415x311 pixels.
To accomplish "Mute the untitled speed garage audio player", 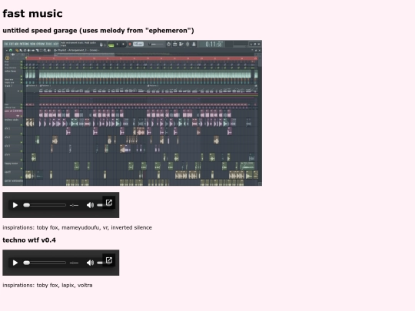I will [90, 205].
